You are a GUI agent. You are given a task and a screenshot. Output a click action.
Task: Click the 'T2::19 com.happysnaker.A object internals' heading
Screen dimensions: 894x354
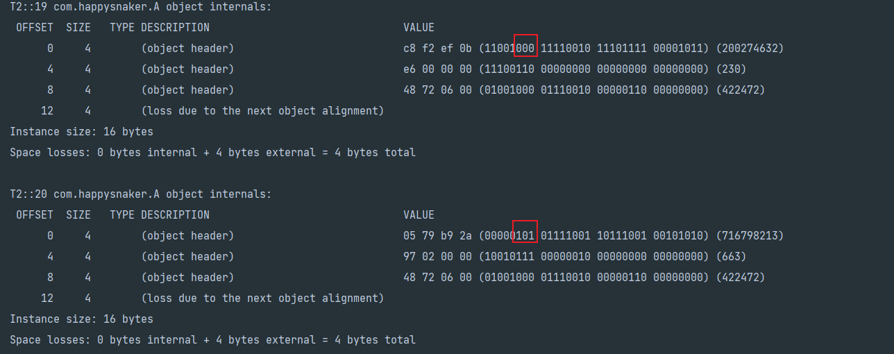141,7
